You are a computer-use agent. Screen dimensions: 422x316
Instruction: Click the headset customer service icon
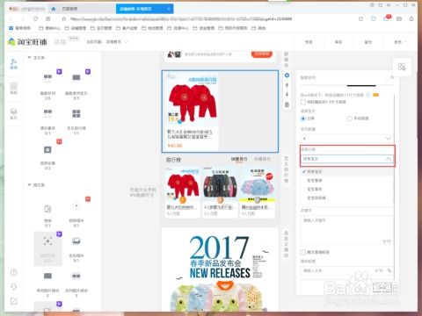tap(14, 286)
